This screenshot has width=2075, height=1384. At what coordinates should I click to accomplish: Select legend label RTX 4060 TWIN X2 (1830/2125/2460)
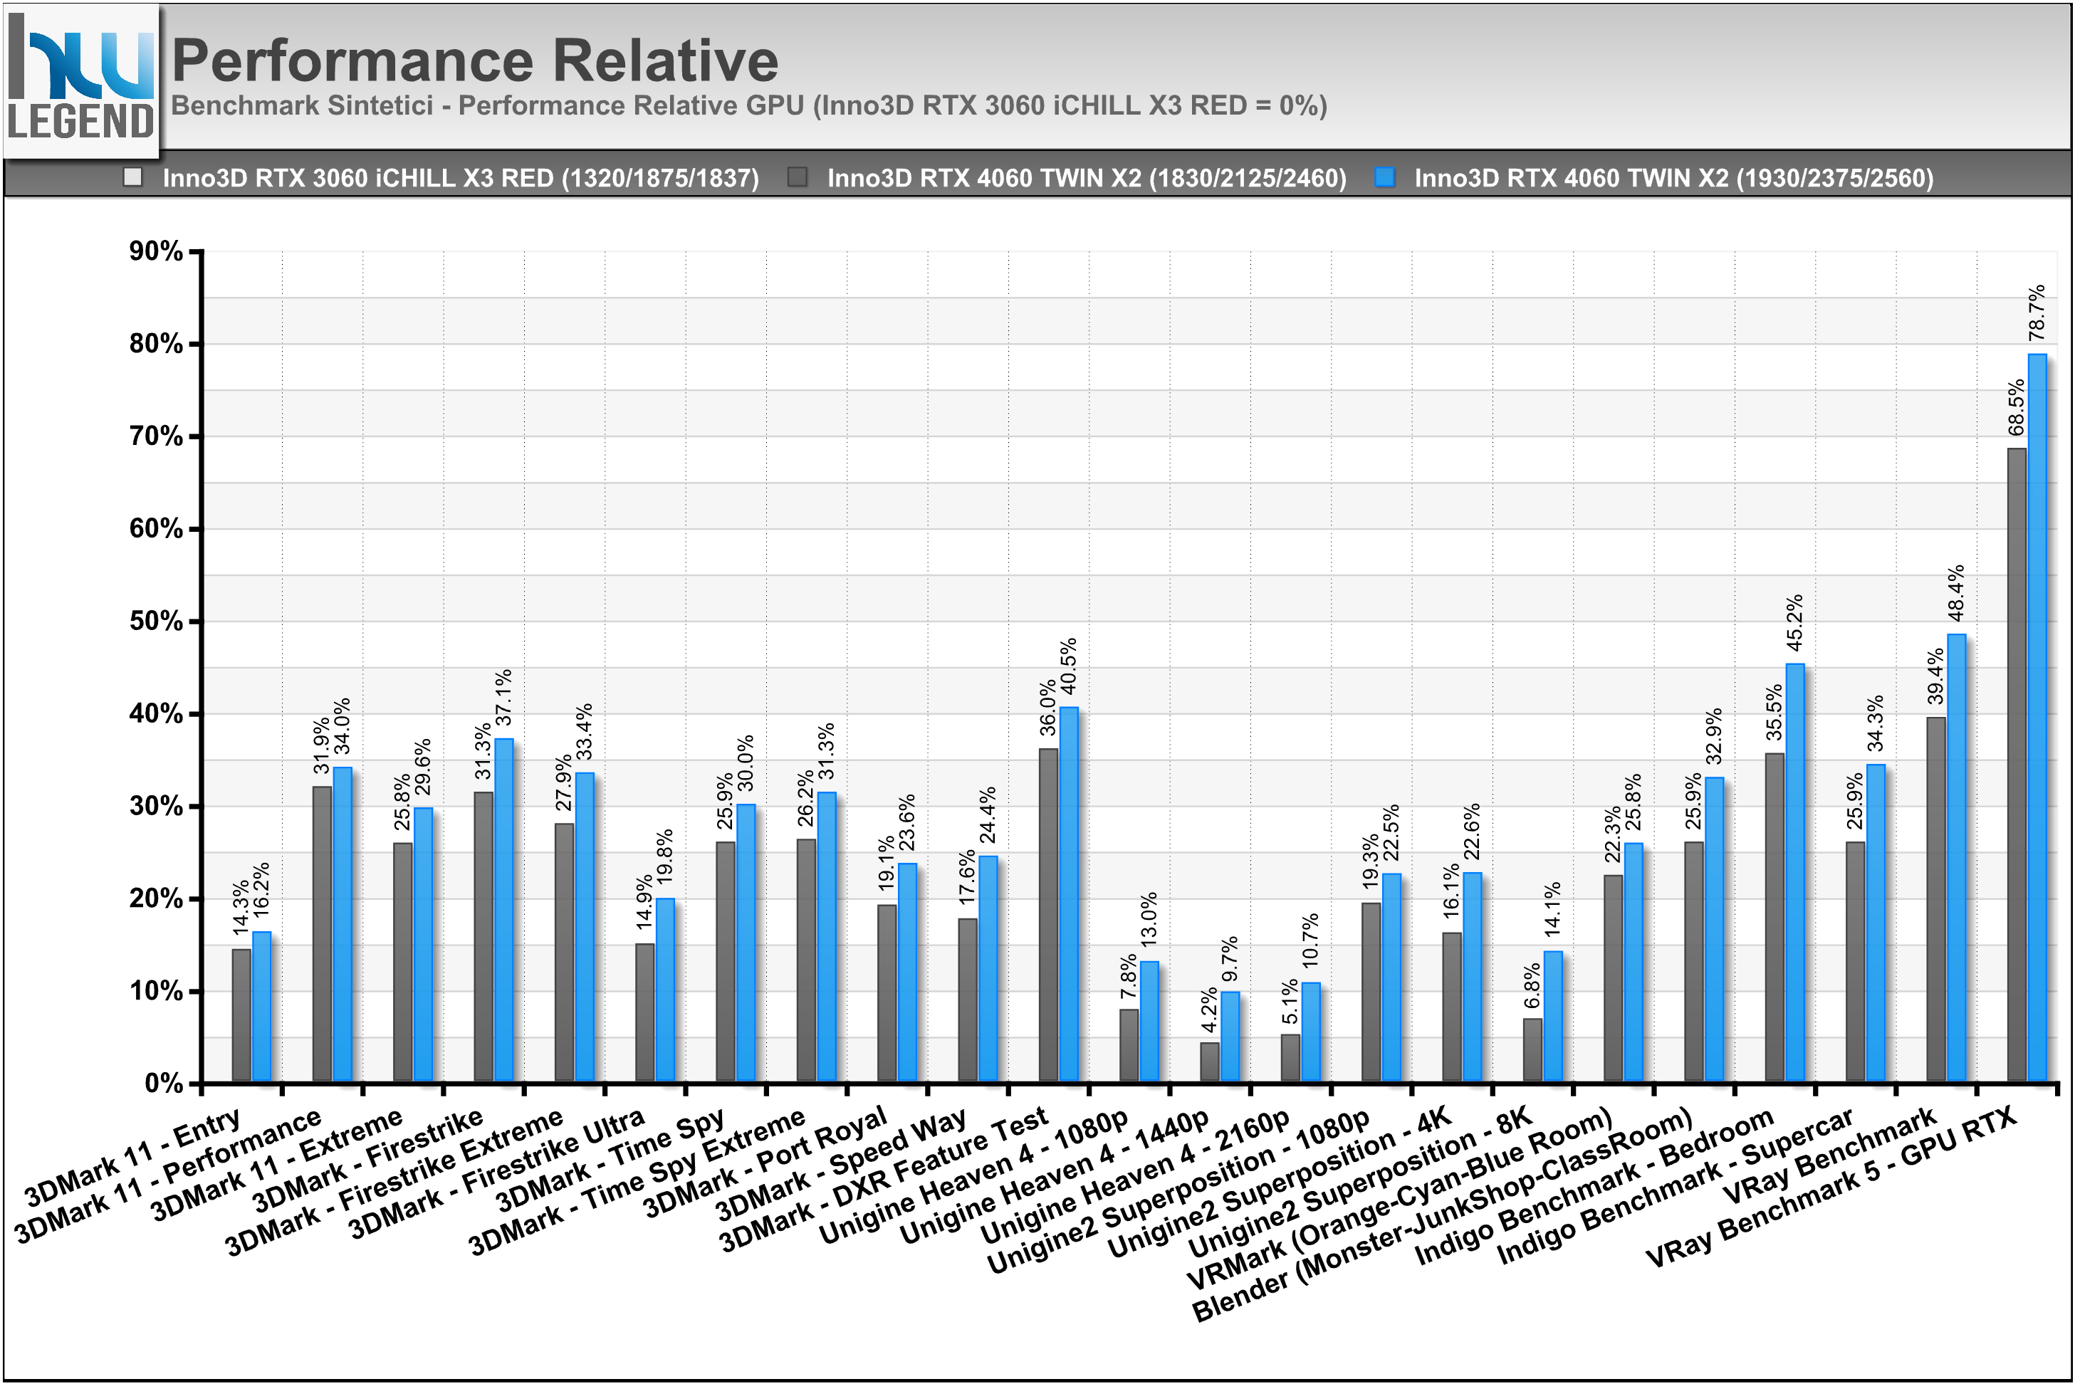click(1087, 178)
